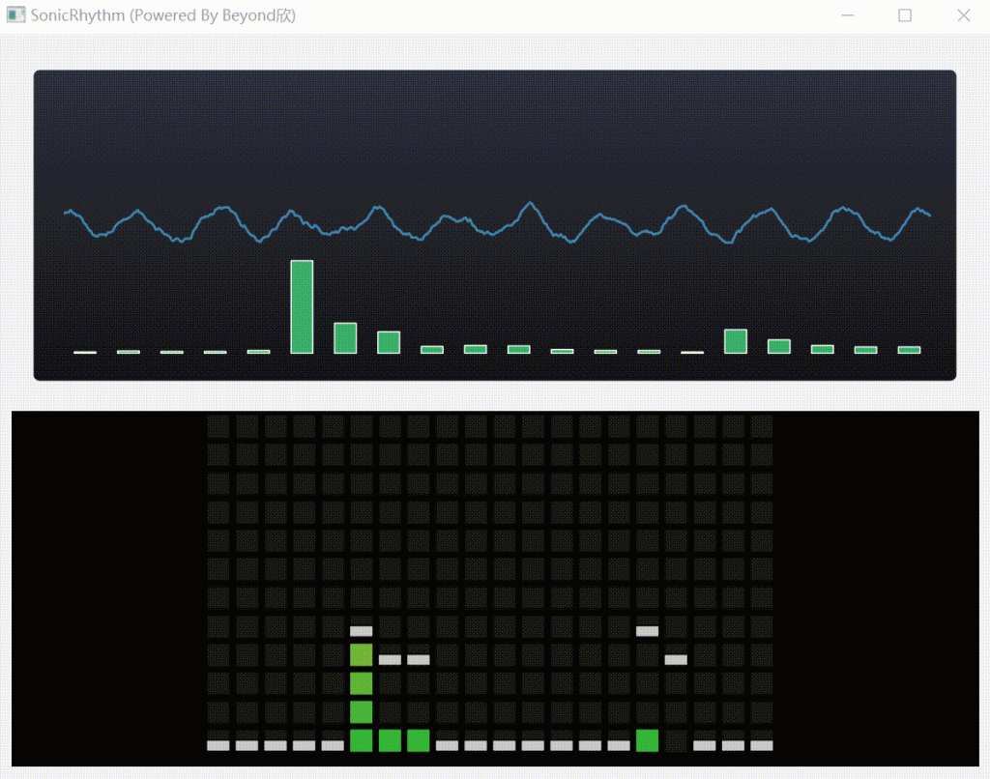Click the leftmost flat spectrum bar
The image size is (990, 779).
(x=85, y=352)
